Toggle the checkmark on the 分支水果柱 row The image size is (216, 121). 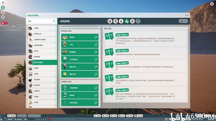click(96, 103)
